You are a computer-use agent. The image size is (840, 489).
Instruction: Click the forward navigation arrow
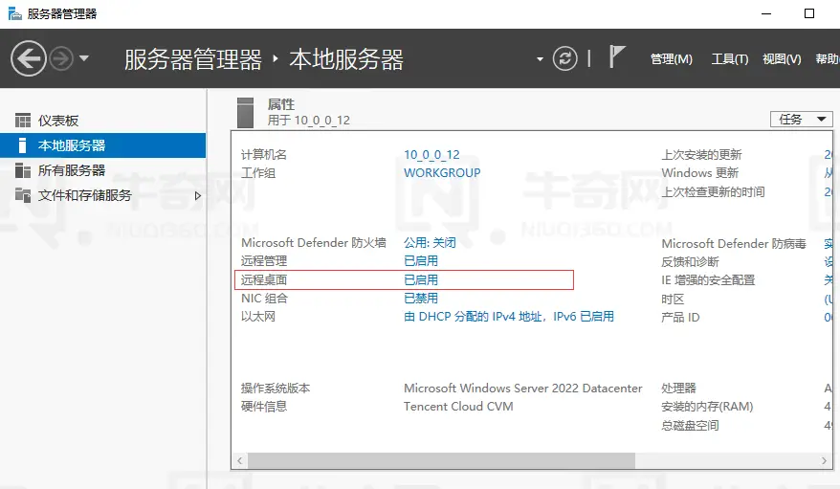[x=61, y=58]
